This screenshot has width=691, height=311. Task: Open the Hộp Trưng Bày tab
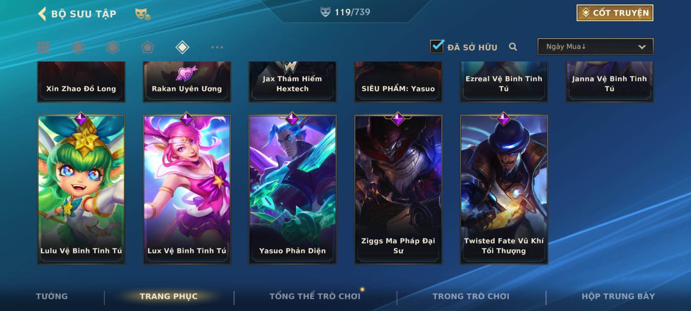(618, 296)
